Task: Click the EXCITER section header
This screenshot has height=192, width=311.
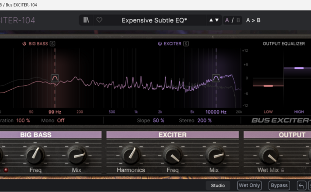Action: (x=173, y=135)
